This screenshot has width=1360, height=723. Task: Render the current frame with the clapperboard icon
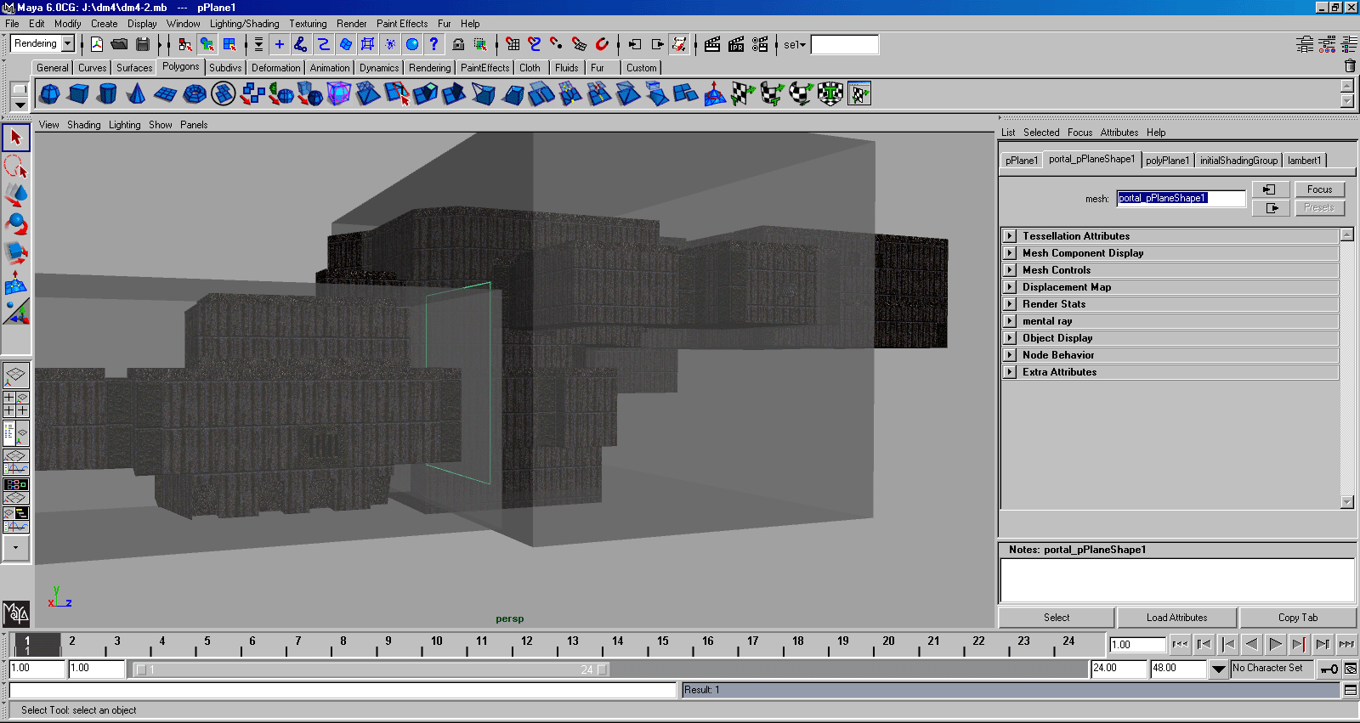(712, 44)
